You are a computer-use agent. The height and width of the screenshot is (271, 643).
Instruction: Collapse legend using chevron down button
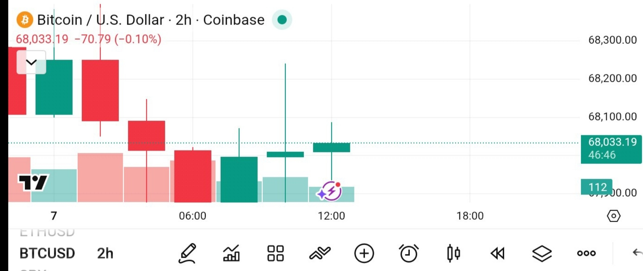pos(31,62)
